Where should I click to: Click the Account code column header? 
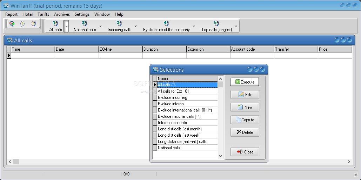pyautogui.click(x=252, y=49)
